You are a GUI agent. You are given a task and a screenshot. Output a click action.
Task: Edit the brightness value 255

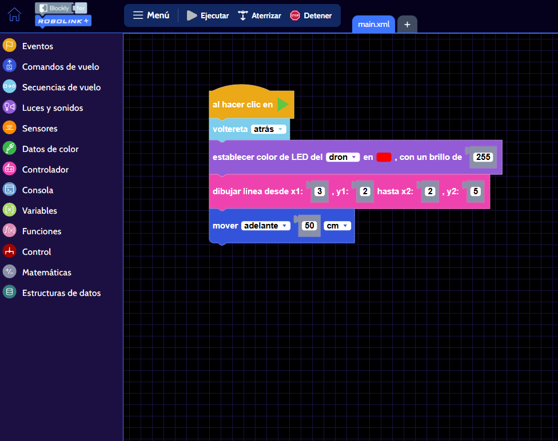[x=483, y=157]
